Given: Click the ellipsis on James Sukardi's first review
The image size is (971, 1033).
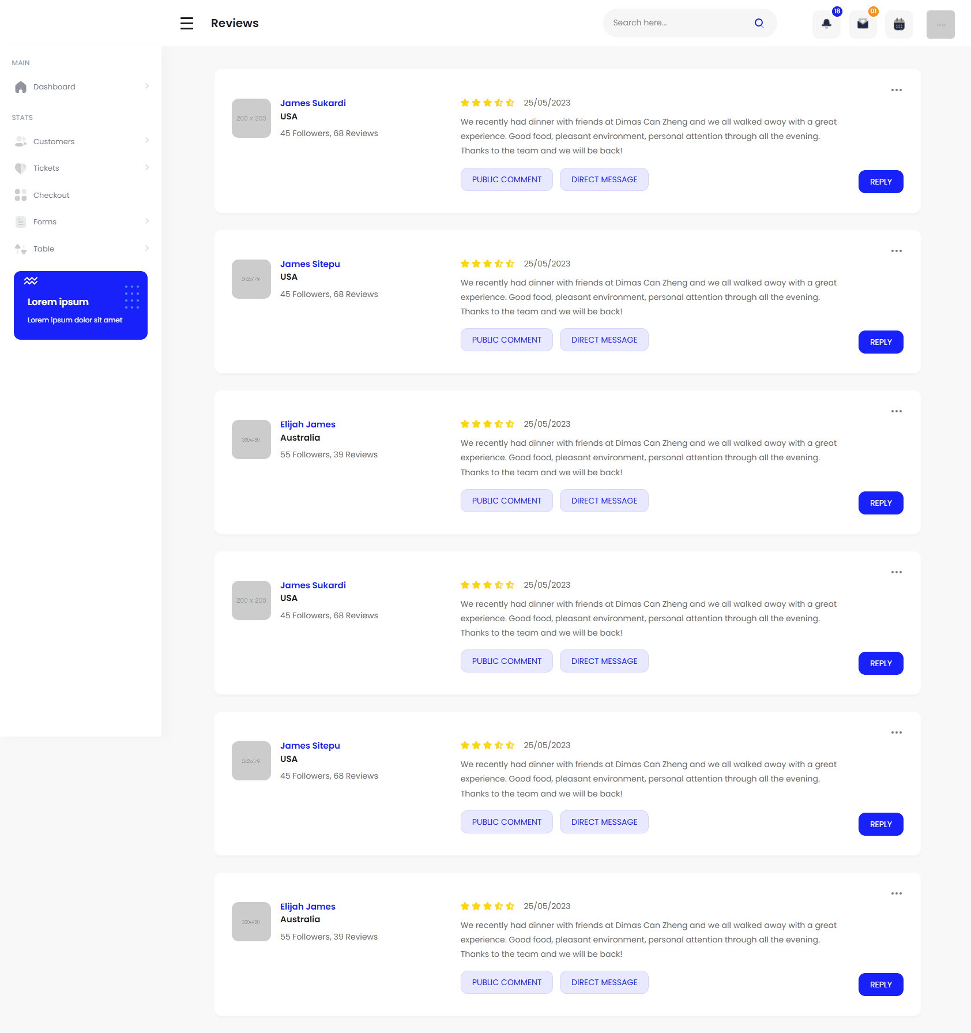Looking at the screenshot, I should pyautogui.click(x=896, y=90).
